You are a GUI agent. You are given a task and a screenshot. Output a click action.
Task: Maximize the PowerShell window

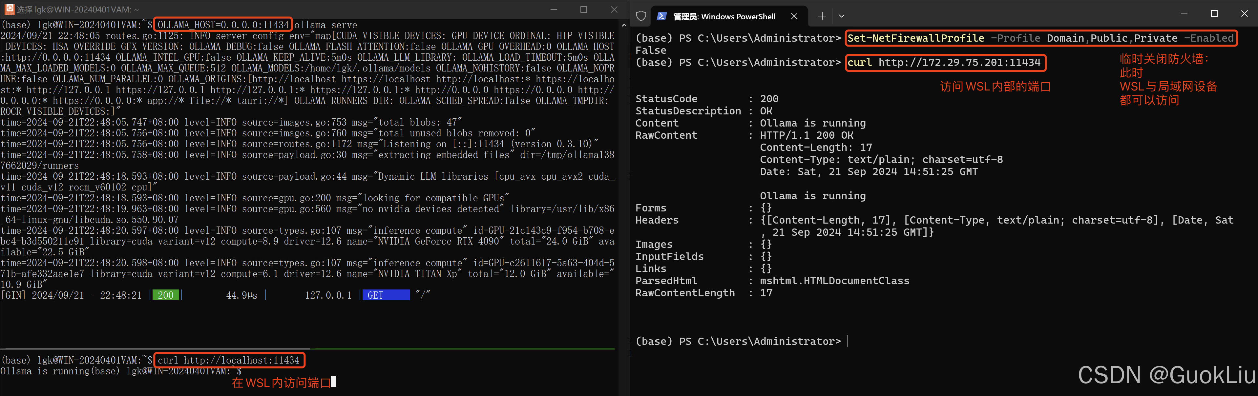click(x=1214, y=13)
